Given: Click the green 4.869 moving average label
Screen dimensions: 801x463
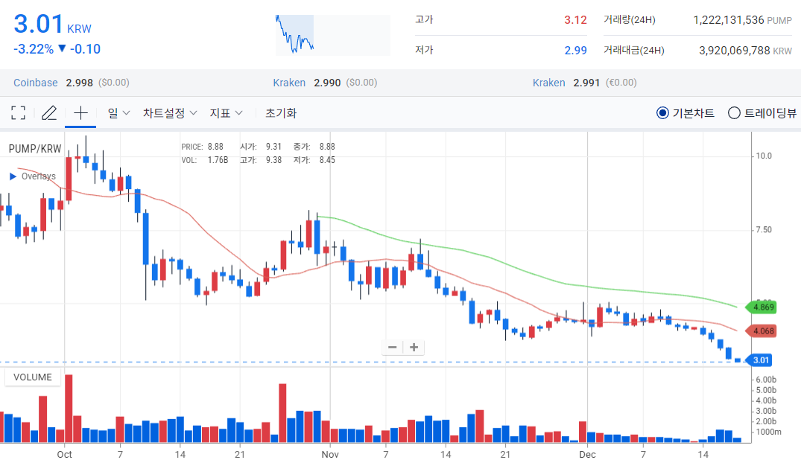Looking at the screenshot, I should point(764,307).
